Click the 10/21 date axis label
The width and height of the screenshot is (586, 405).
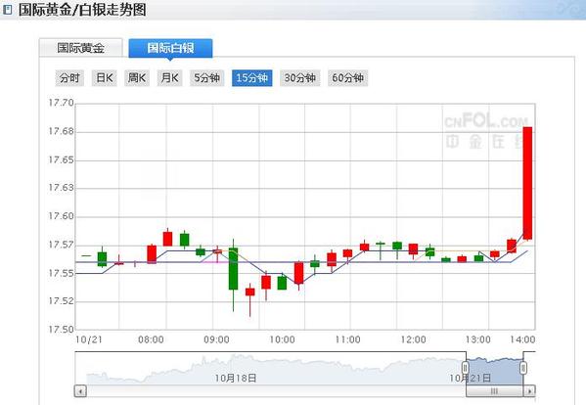(89, 339)
